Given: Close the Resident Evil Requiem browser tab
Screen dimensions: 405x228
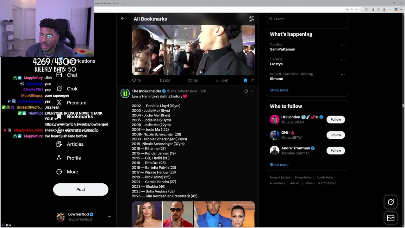Looking at the screenshot, I should pos(117,3).
